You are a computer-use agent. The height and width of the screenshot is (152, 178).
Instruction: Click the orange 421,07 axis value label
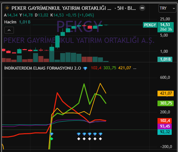click(165, 93)
